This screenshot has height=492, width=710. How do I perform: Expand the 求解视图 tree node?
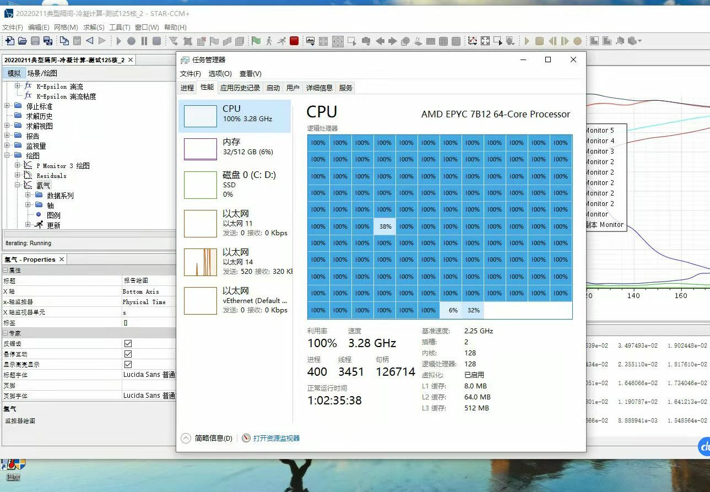(x=7, y=126)
